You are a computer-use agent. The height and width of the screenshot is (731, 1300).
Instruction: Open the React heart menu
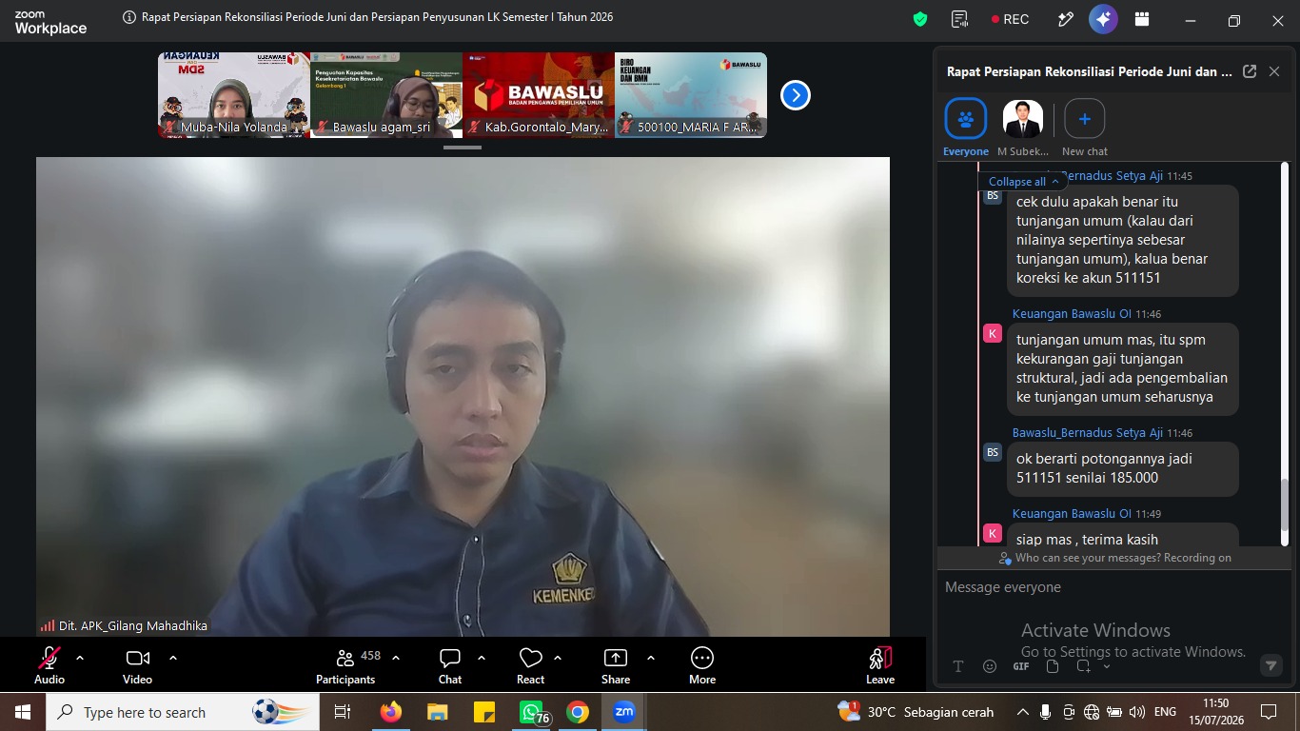click(x=530, y=664)
